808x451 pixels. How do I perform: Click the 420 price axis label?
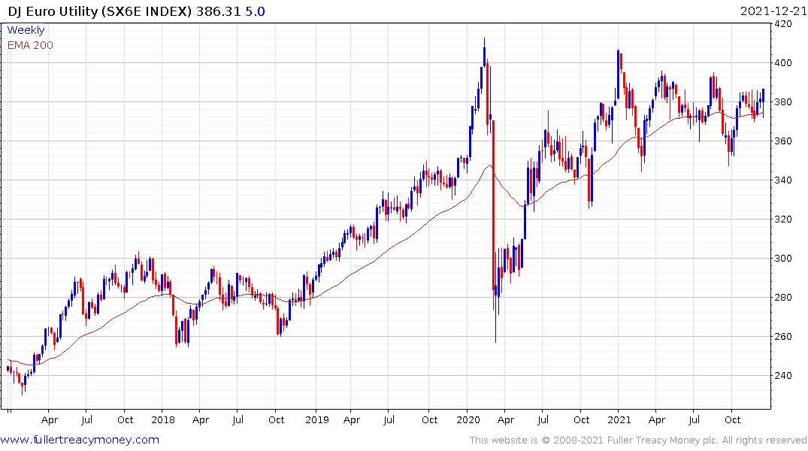coord(783,24)
